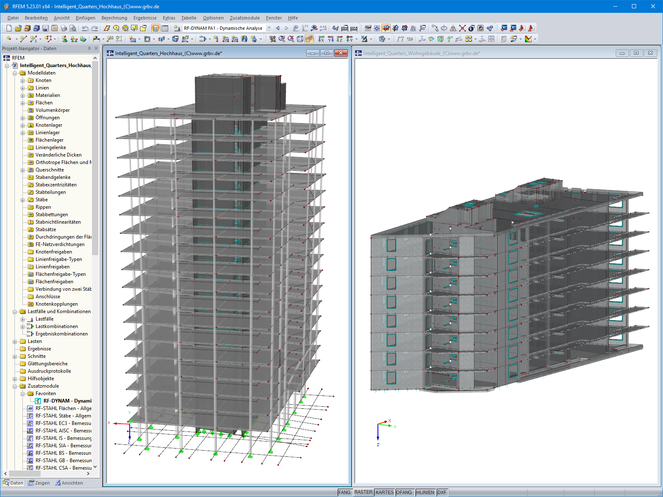Click the mirror tool icon in top toolbar
This screenshot has width=663, height=497.
tap(453, 28)
